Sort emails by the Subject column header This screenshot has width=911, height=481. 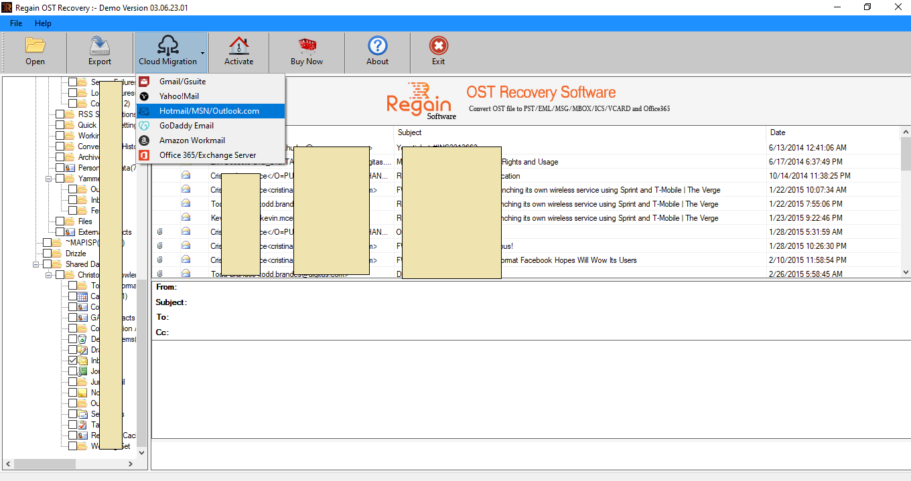(x=579, y=132)
